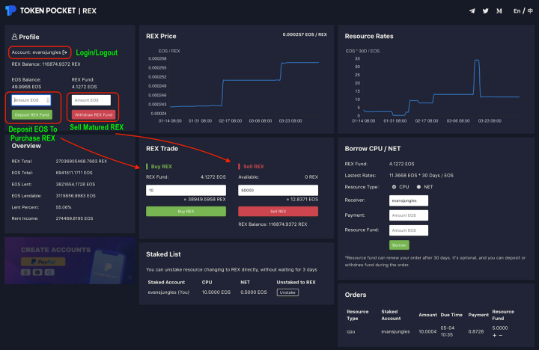The image size is (539, 350).
Task: Click the Deposit REX Fund button
Action: click(x=32, y=114)
